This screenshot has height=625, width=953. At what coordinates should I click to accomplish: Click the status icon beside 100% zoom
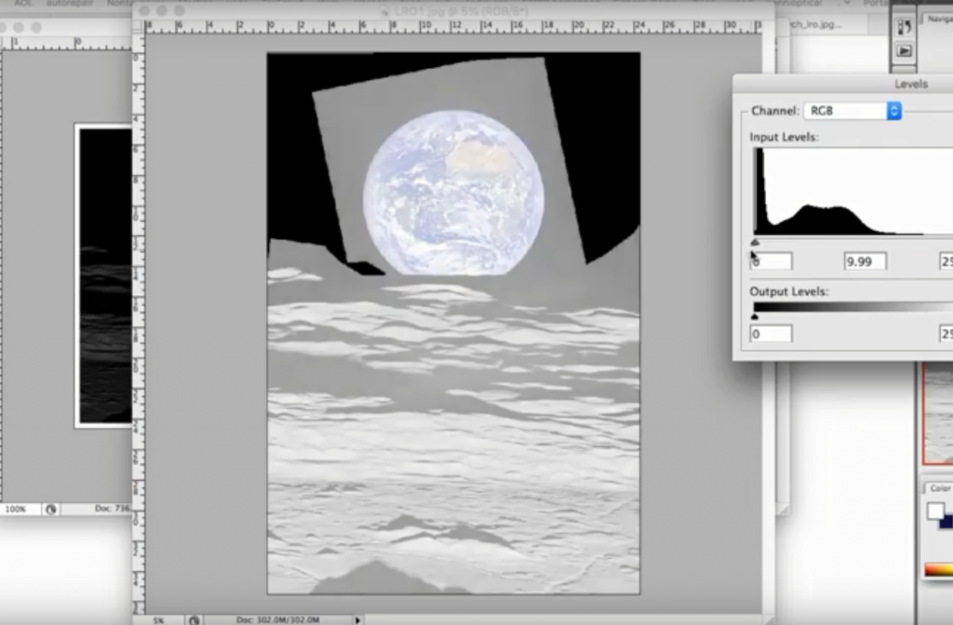pos(50,510)
